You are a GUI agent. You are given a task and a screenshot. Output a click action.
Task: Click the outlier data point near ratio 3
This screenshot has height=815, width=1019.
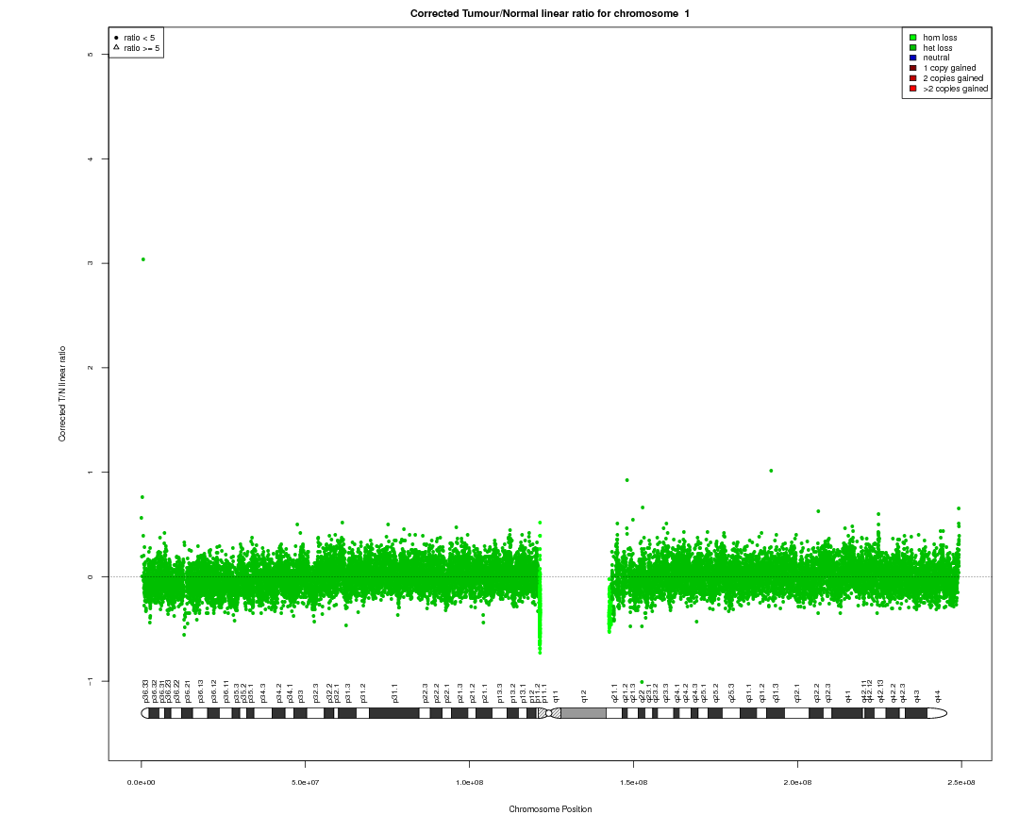click(x=143, y=259)
